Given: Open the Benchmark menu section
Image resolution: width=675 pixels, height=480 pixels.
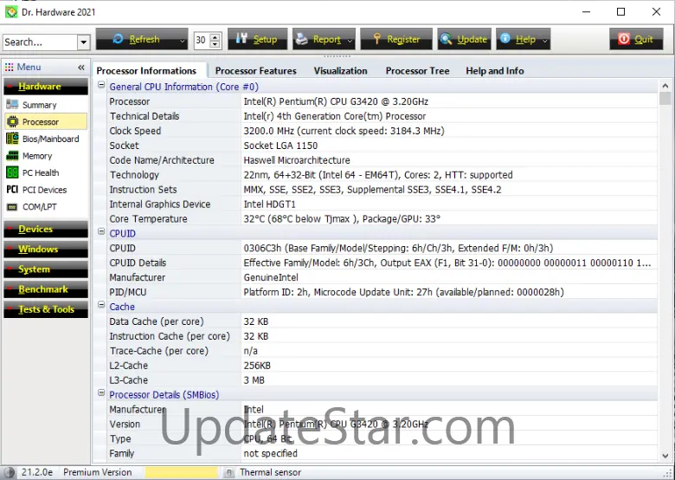Looking at the screenshot, I should [x=46, y=289].
